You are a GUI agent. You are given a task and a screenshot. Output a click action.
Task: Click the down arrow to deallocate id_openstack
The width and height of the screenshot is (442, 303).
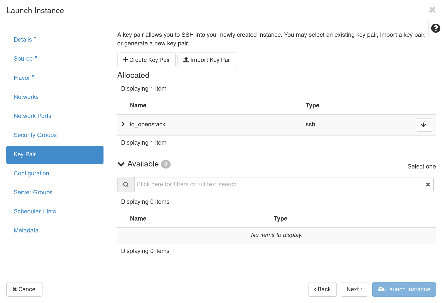(424, 125)
